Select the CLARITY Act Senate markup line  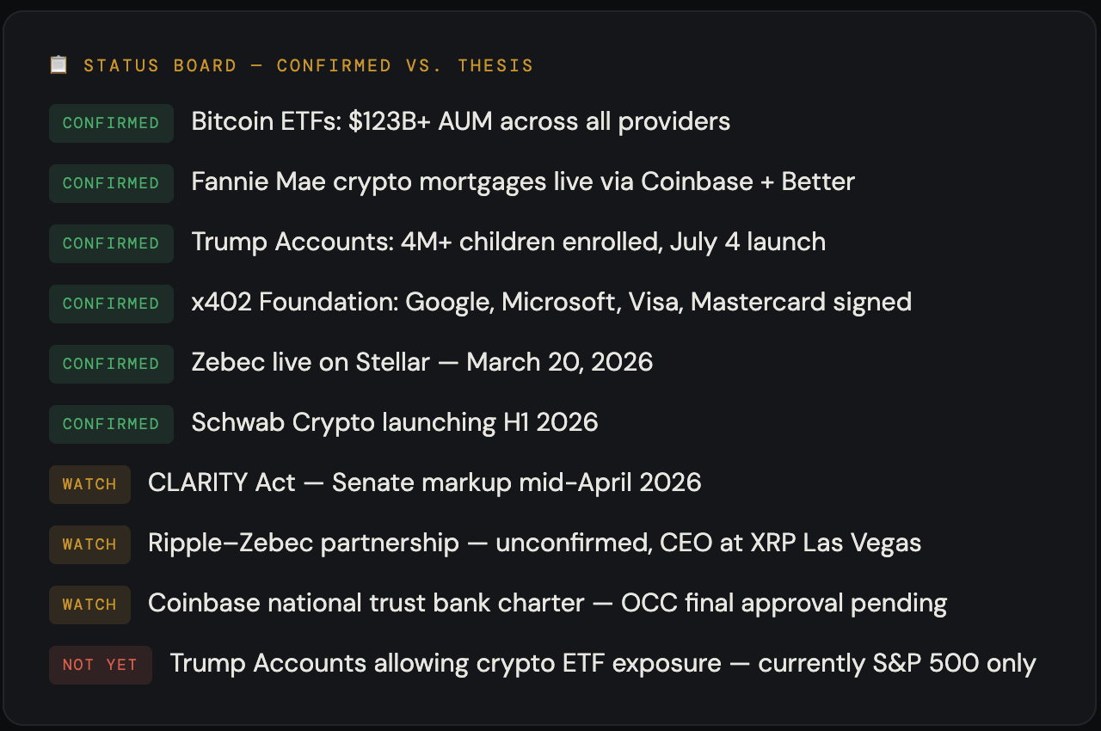(424, 483)
